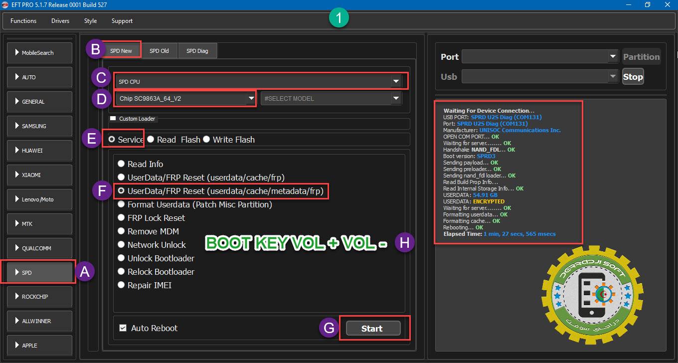Open the Functions menu
Screen dimensions: 678x363
point(23,21)
